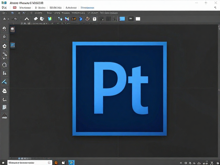
Task: Switch to the highlighted blue circular taskbar app
Action: tap(71, 163)
